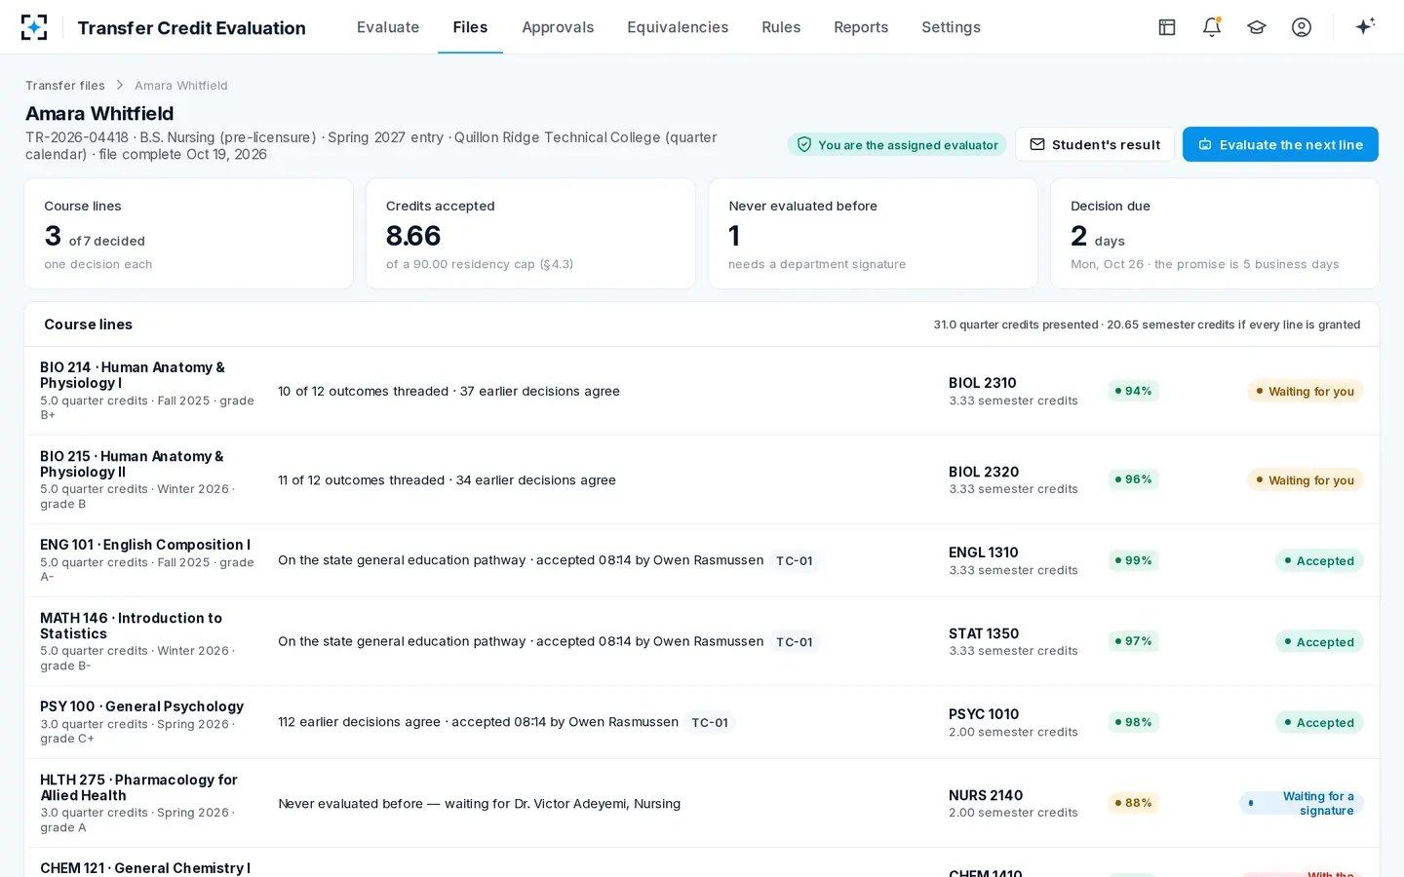The height and width of the screenshot is (877, 1404).
Task: Click the TC-01 tag on ENG 101 row
Action: (794, 561)
